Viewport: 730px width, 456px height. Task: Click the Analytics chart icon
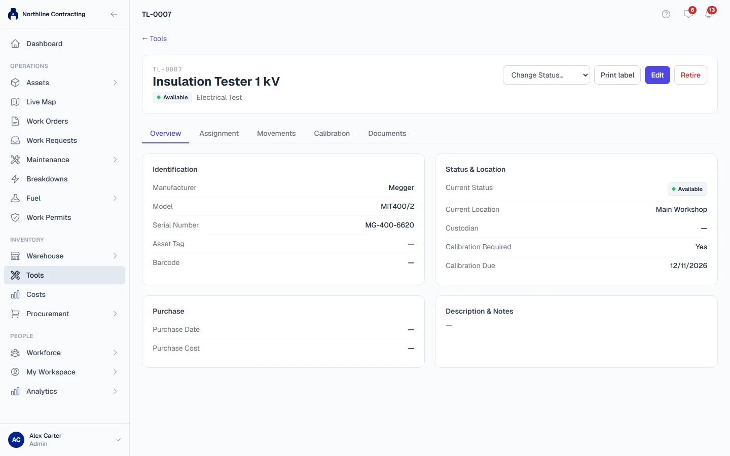tap(15, 391)
